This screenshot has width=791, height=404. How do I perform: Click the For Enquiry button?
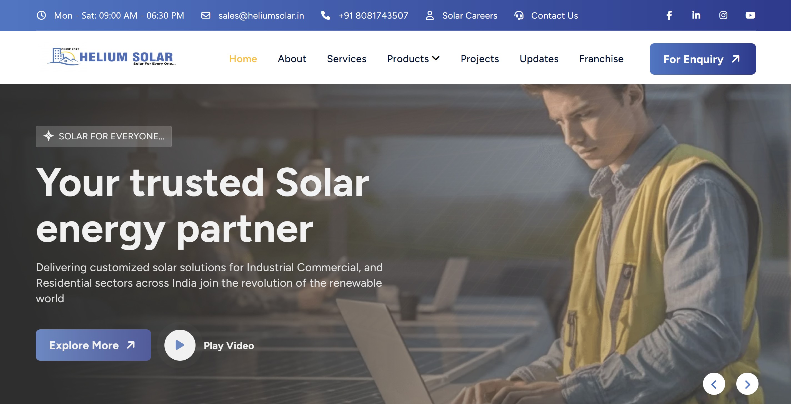703,59
